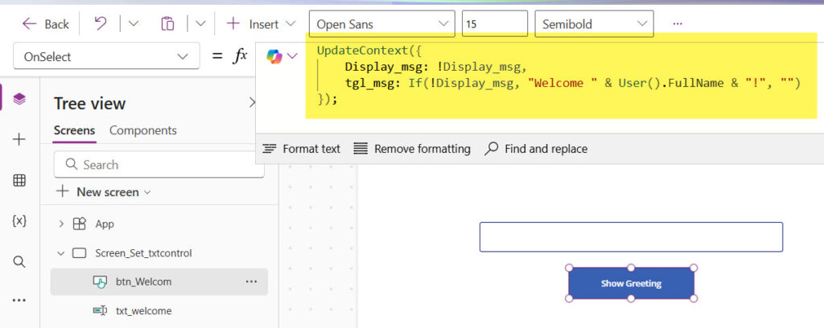Open the Variables {x} icon in sidebar
The width and height of the screenshot is (824, 328).
pos(19,221)
